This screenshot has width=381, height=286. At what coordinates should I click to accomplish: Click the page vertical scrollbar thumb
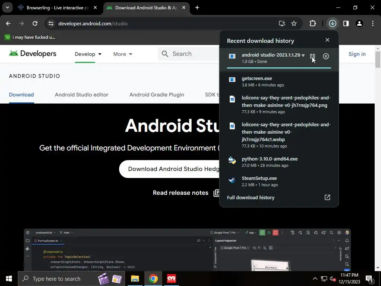pos(378,59)
